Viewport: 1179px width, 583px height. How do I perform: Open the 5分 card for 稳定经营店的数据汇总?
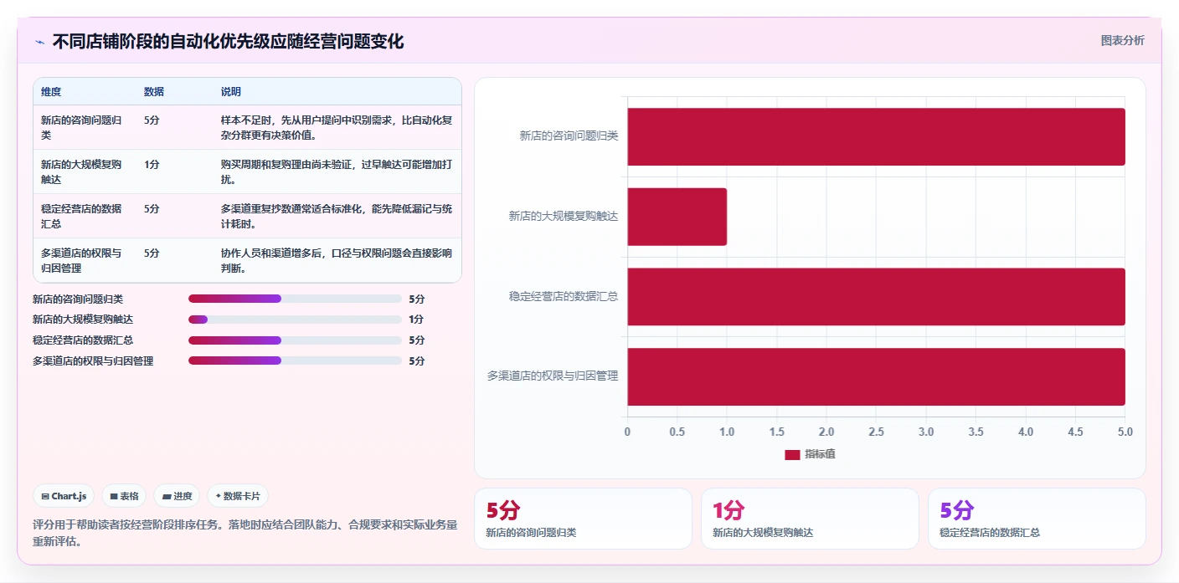1037,519
